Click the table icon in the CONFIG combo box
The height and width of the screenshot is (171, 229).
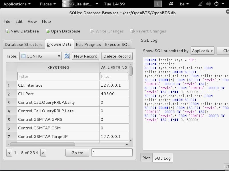coord(23,56)
